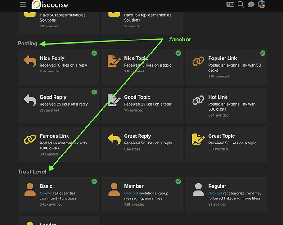Open the Good Reply badge title
283x225 pixels.
[x=53, y=97]
